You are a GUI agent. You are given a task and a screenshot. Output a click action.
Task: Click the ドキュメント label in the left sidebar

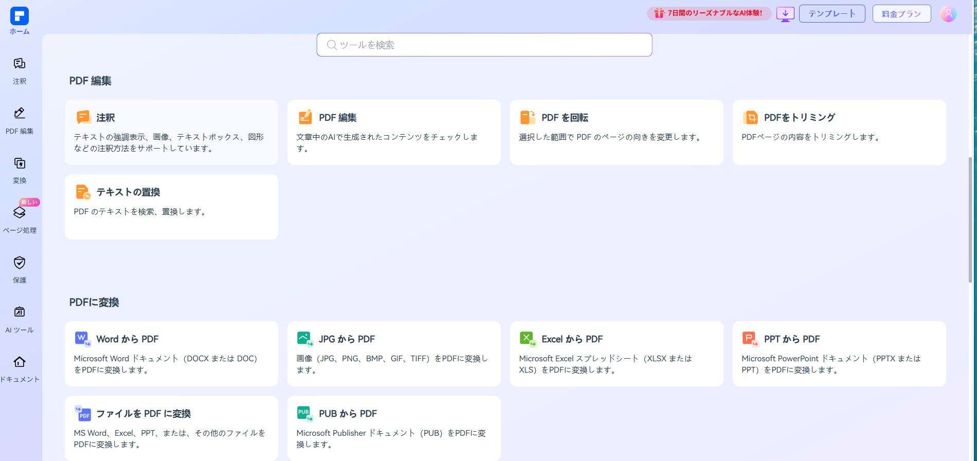pos(20,379)
